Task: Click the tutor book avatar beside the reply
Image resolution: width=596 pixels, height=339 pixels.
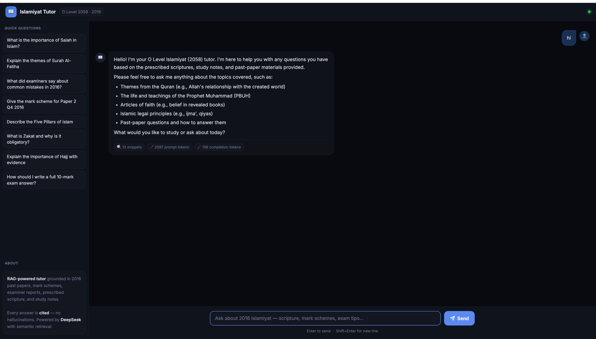Action: [x=100, y=57]
